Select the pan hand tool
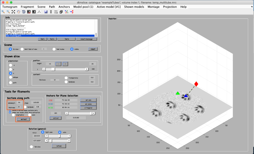This screenshot has height=154, width=254. pos(19,12)
